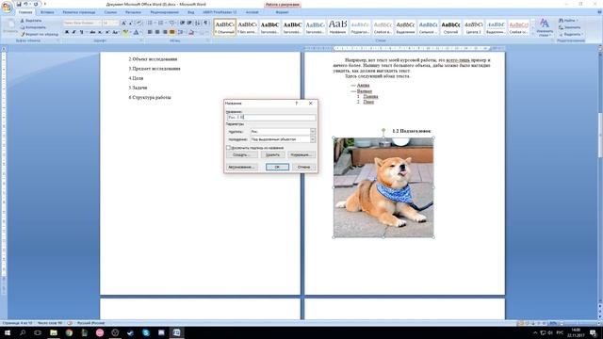The width and height of the screenshot is (603, 339).
Task: Start a bulleted list
Action: pyautogui.click(x=151, y=23)
